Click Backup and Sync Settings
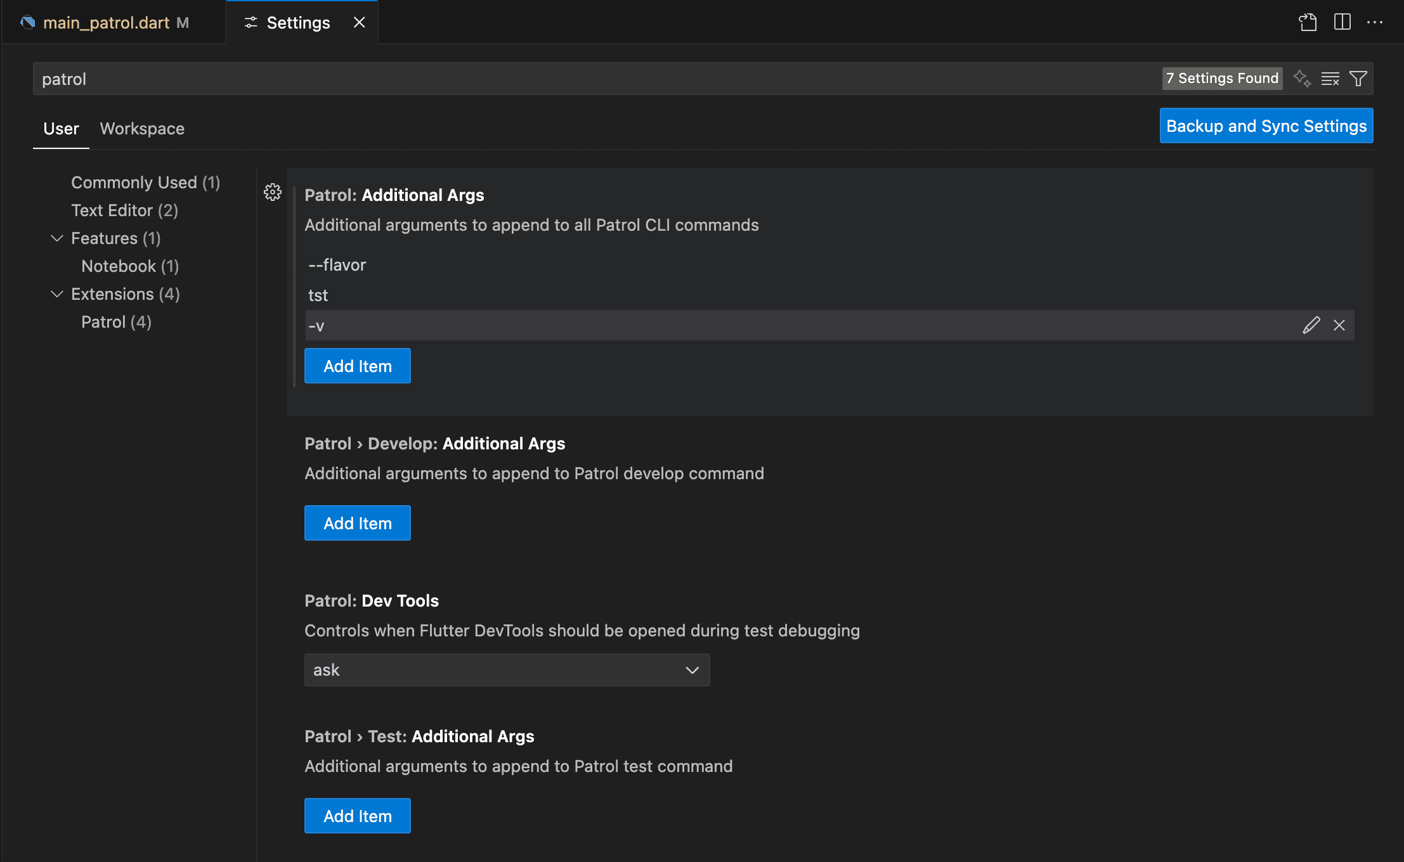 point(1266,125)
